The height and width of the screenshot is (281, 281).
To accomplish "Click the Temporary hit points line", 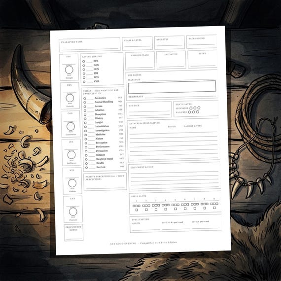I will point(180,97).
